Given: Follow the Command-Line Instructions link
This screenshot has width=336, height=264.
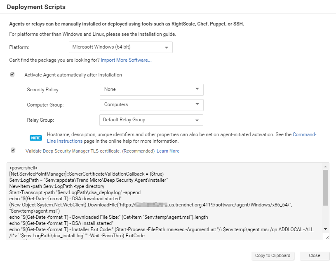Looking at the screenshot, I should (x=304, y=134).
